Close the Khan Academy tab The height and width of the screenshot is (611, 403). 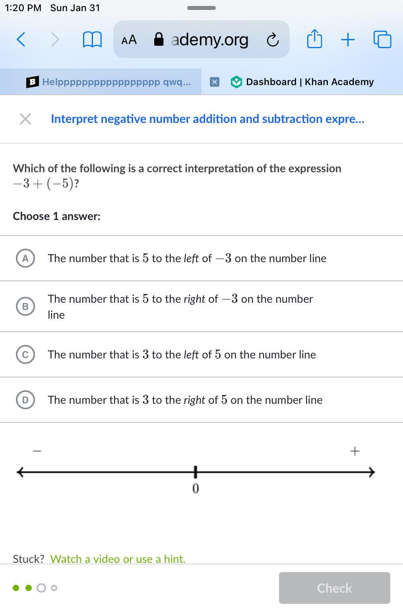click(214, 82)
